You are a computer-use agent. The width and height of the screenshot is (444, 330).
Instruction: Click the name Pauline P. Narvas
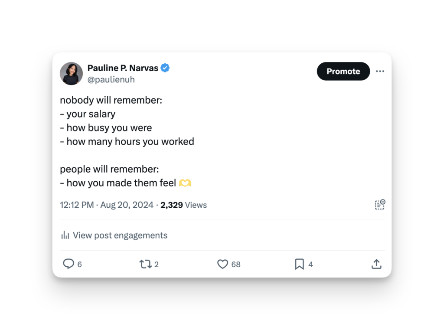pos(123,68)
